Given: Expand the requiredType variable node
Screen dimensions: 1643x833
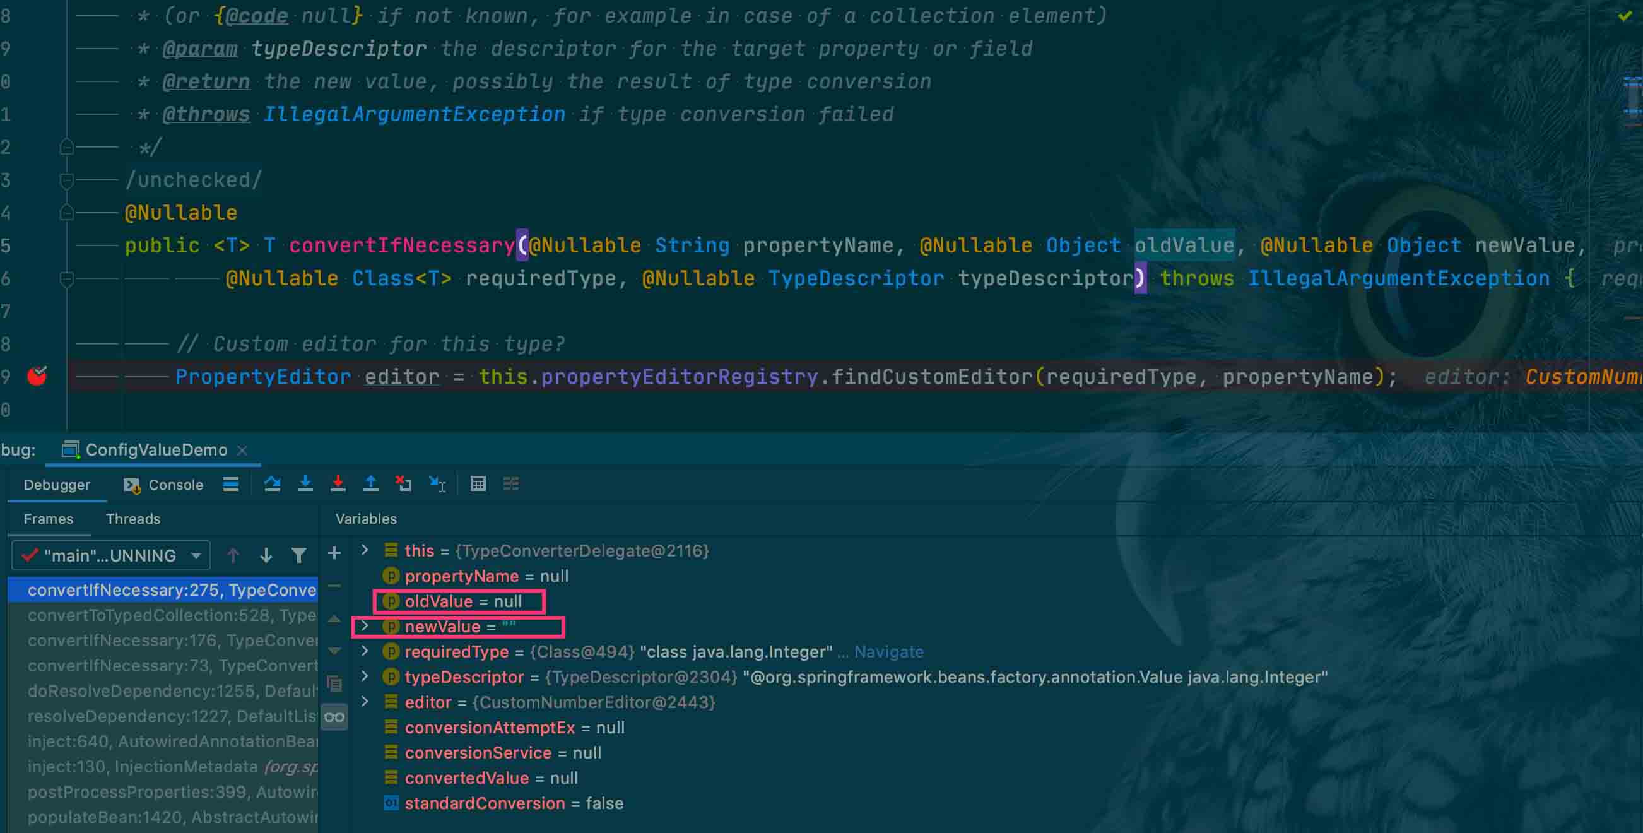Looking at the screenshot, I should coord(365,651).
